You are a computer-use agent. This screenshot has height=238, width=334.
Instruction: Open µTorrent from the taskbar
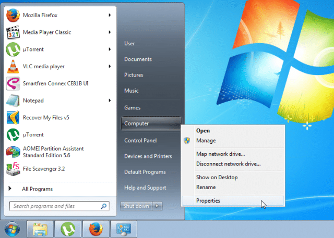tap(68, 229)
